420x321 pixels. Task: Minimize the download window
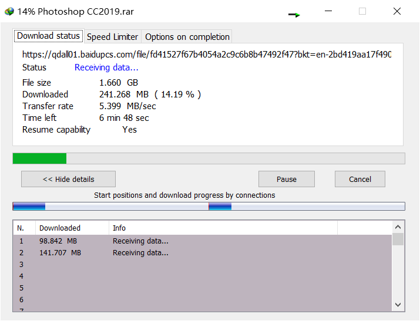[328, 11]
